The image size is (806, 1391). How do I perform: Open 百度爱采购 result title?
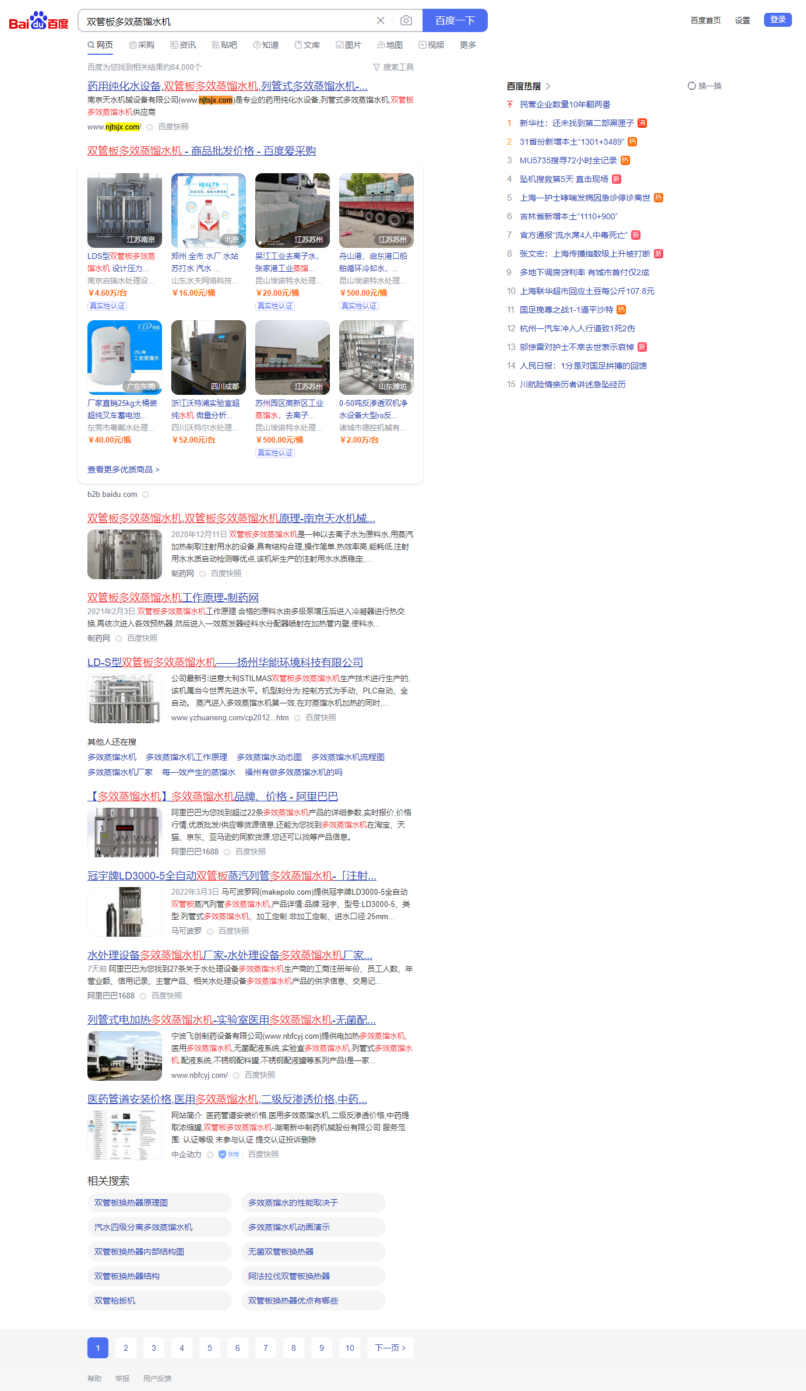point(202,150)
